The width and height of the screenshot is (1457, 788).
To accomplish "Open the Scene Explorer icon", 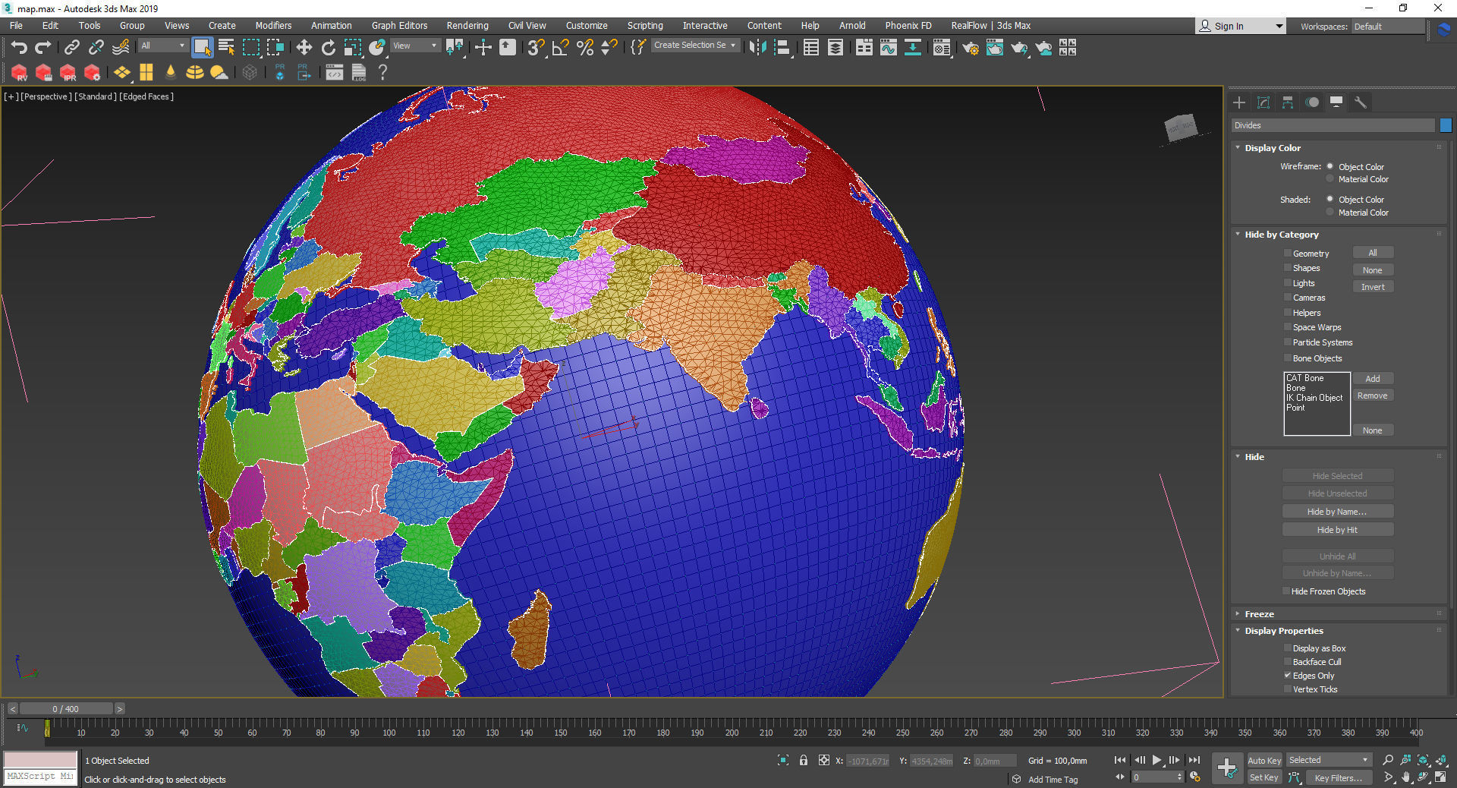I will tap(811, 48).
